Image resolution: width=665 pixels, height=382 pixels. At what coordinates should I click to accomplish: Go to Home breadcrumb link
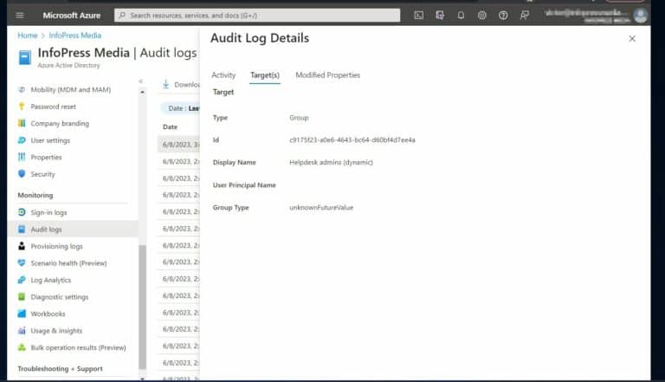28,36
